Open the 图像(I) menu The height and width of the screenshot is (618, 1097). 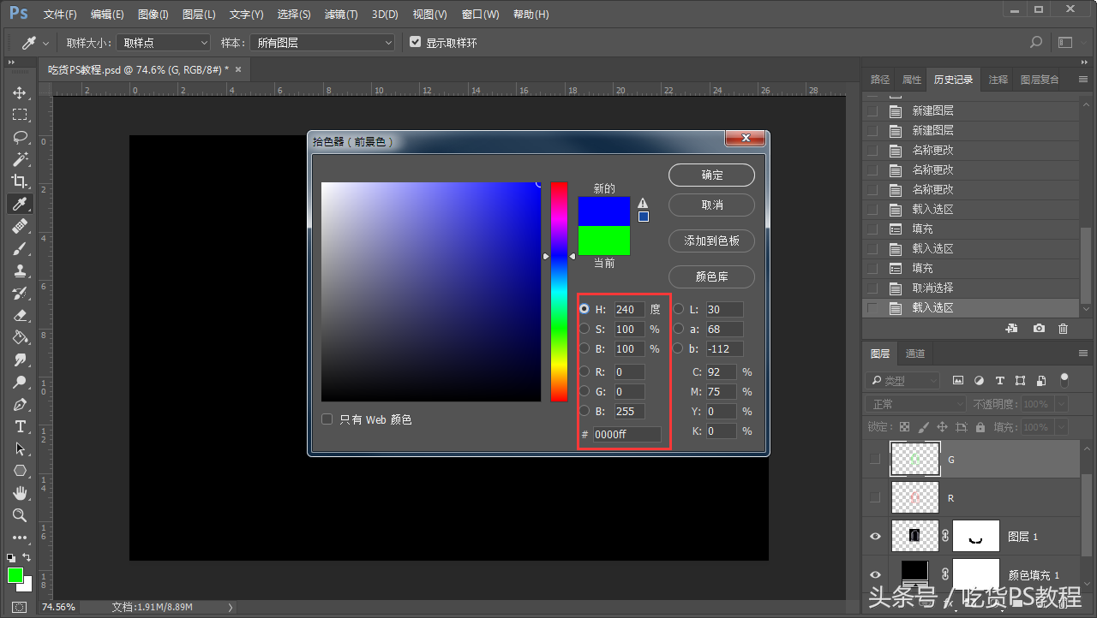[153, 15]
